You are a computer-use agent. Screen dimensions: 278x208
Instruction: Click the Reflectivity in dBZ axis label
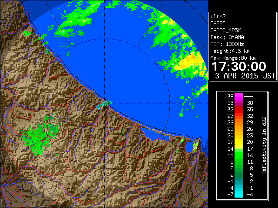(x=264, y=146)
